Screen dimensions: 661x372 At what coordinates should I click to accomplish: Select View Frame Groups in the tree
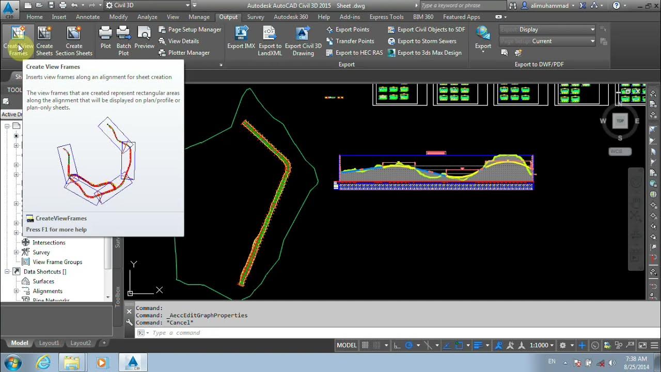57,262
